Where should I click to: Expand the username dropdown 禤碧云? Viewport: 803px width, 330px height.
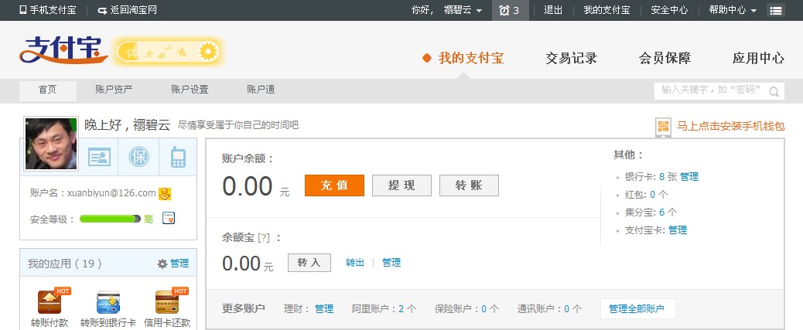[x=463, y=10]
